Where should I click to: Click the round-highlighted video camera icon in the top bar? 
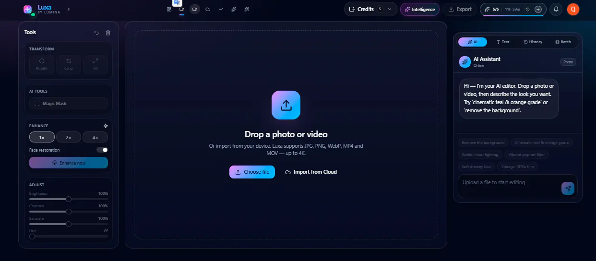point(194,9)
